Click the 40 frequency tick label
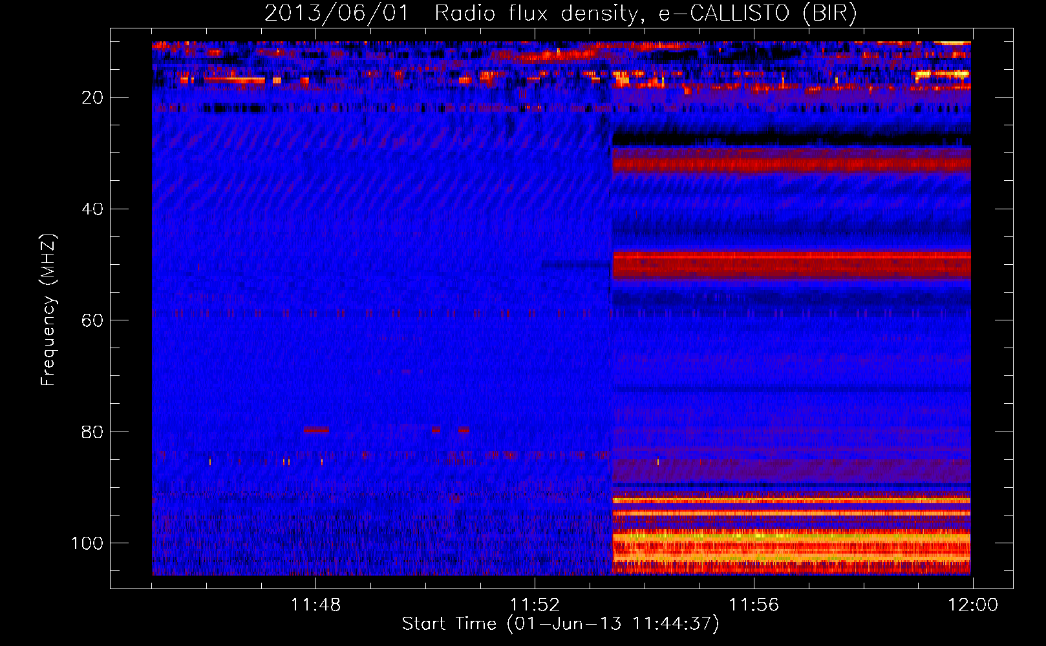This screenshot has height=646, width=1046. coord(92,209)
